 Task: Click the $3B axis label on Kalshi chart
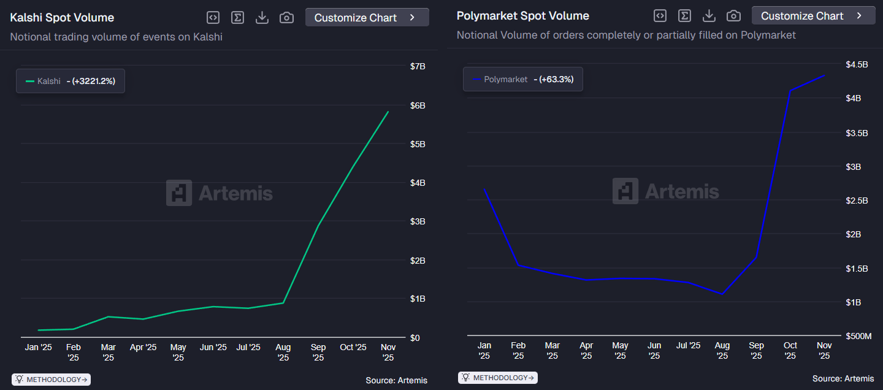point(418,221)
